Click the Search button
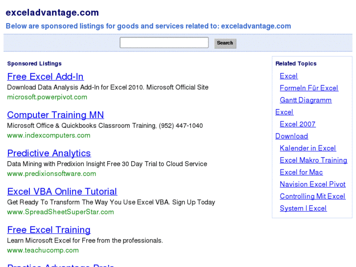 (225, 43)
